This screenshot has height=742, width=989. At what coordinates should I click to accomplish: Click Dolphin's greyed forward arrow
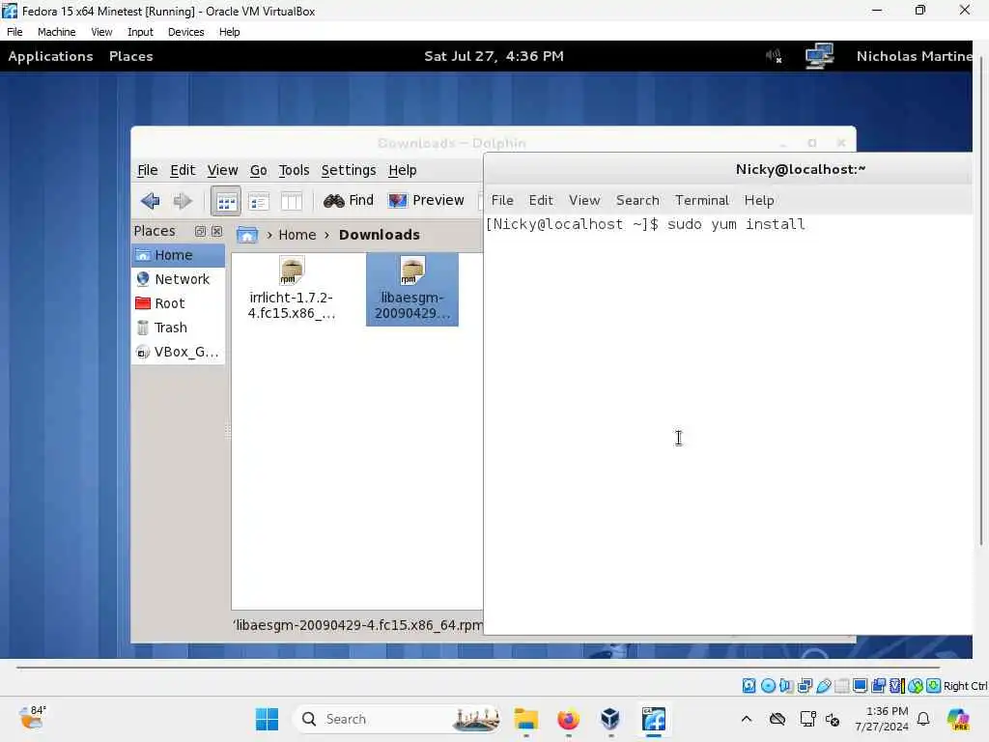[x=183, y=201]
